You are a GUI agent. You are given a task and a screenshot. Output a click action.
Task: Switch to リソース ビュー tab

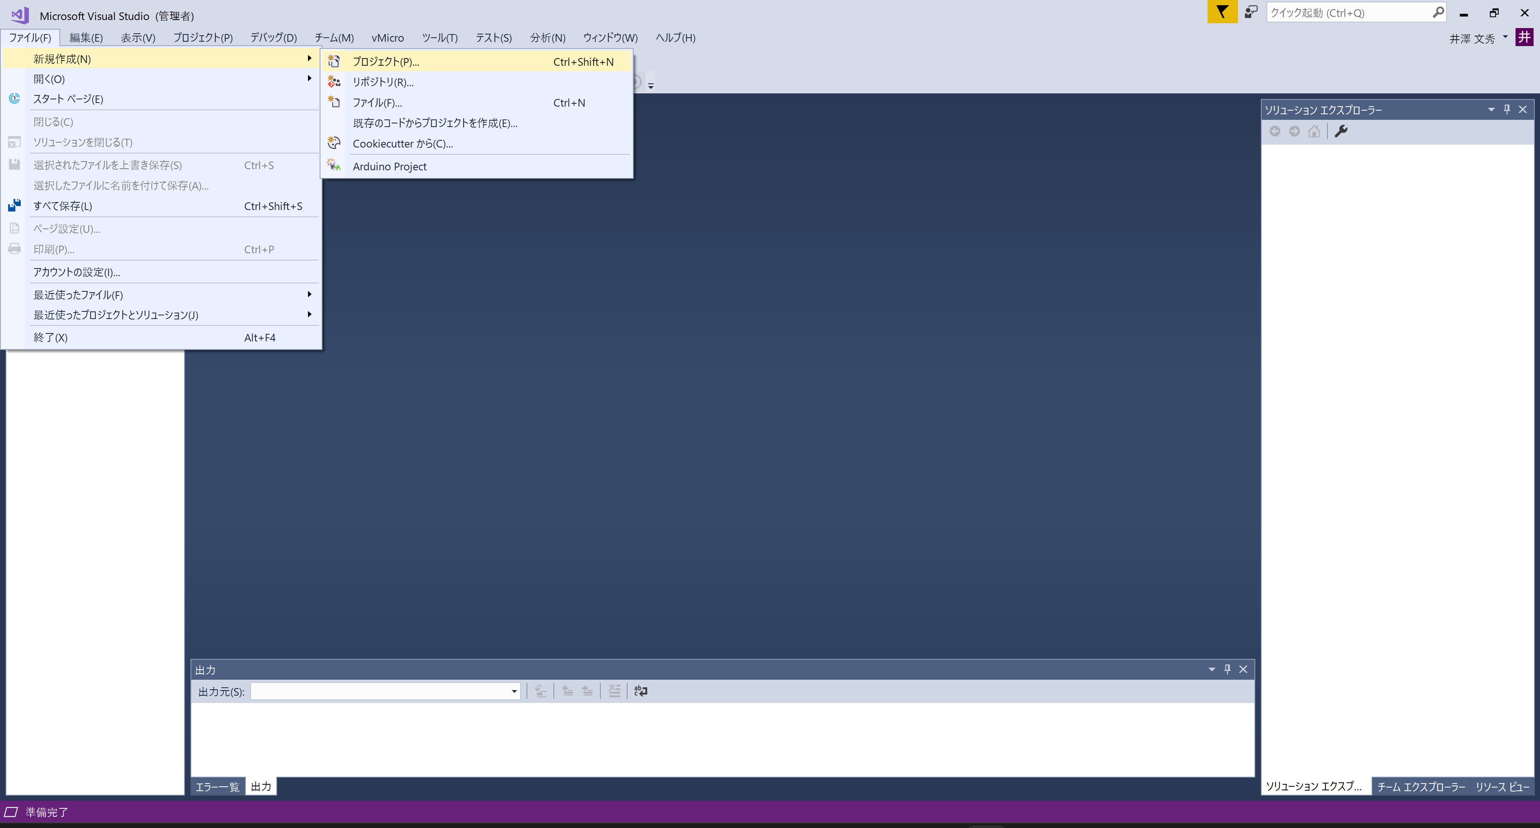[1502, 786]
